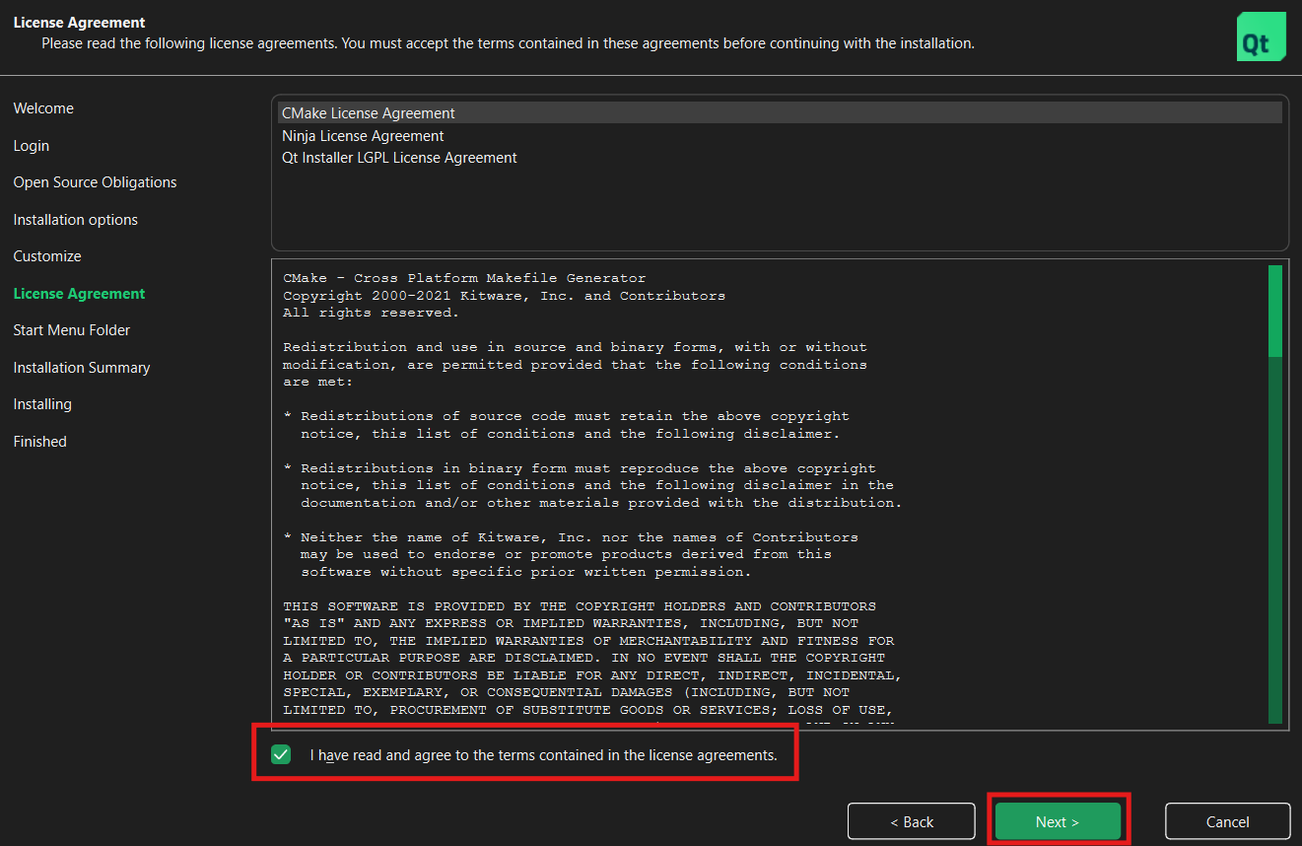1302x846 pixels.
Task: Click the license text vertical scrollbar handle
Action: point(1275,311)
